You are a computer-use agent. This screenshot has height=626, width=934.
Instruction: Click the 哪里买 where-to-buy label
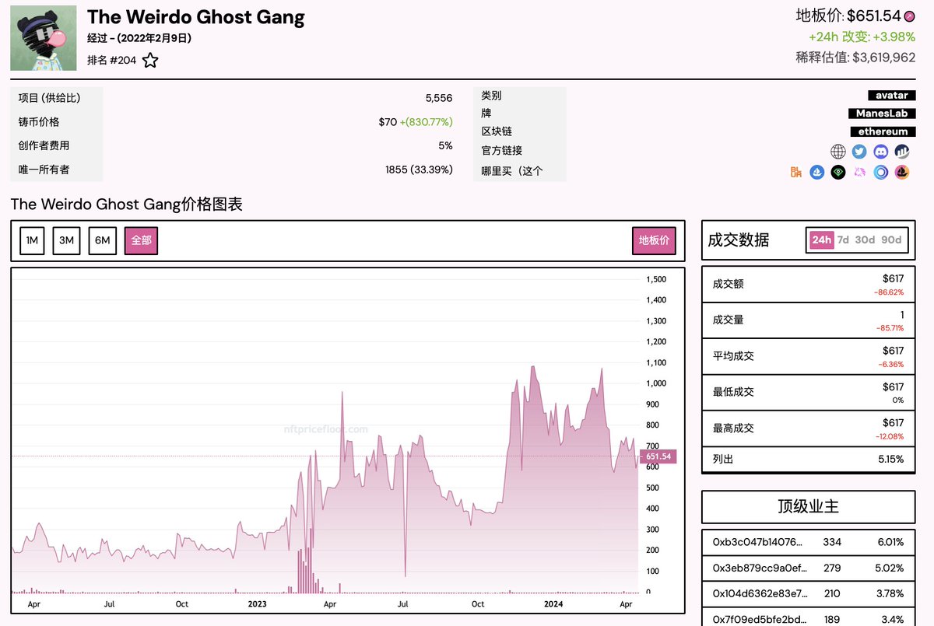[x=511, y=171]
